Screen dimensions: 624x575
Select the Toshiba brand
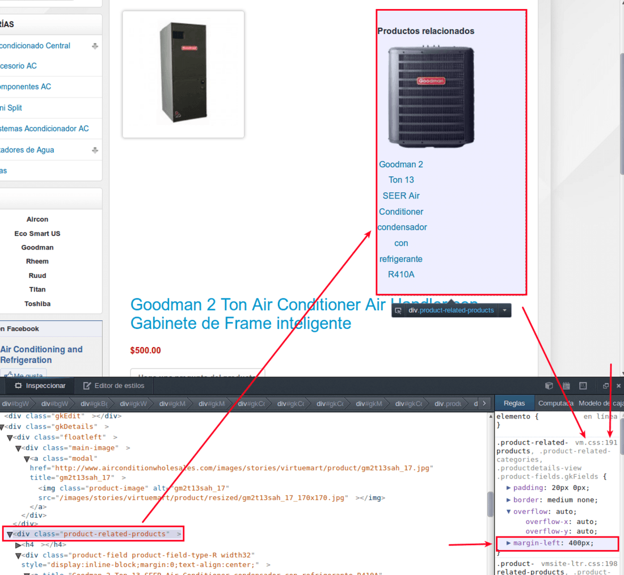pyautogui.click(x=37, y=304)
